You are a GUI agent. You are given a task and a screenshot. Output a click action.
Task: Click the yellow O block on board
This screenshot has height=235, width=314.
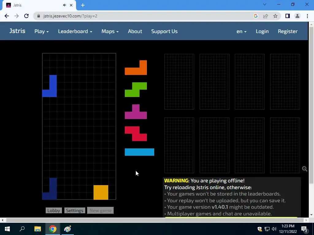(x=101, y=192)
